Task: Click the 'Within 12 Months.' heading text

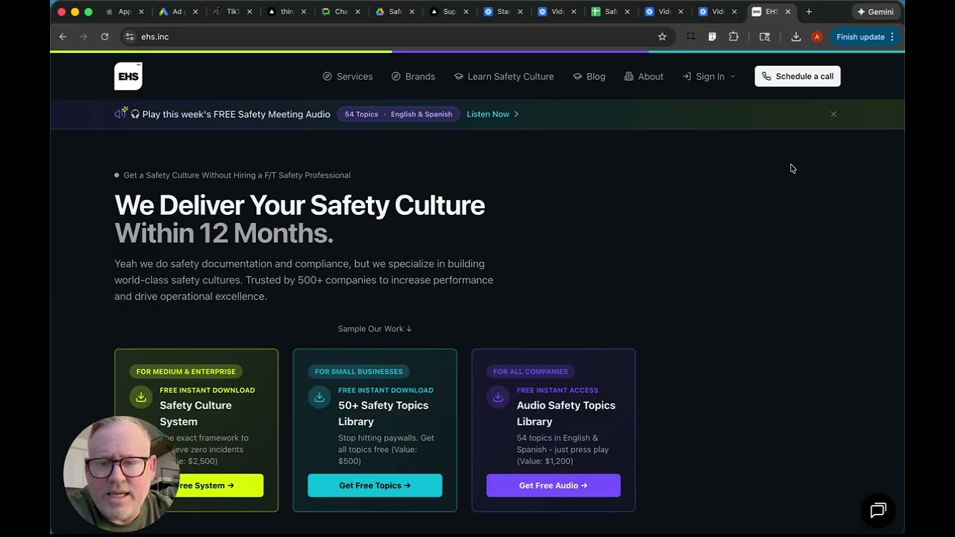Action: coord(224,233)
